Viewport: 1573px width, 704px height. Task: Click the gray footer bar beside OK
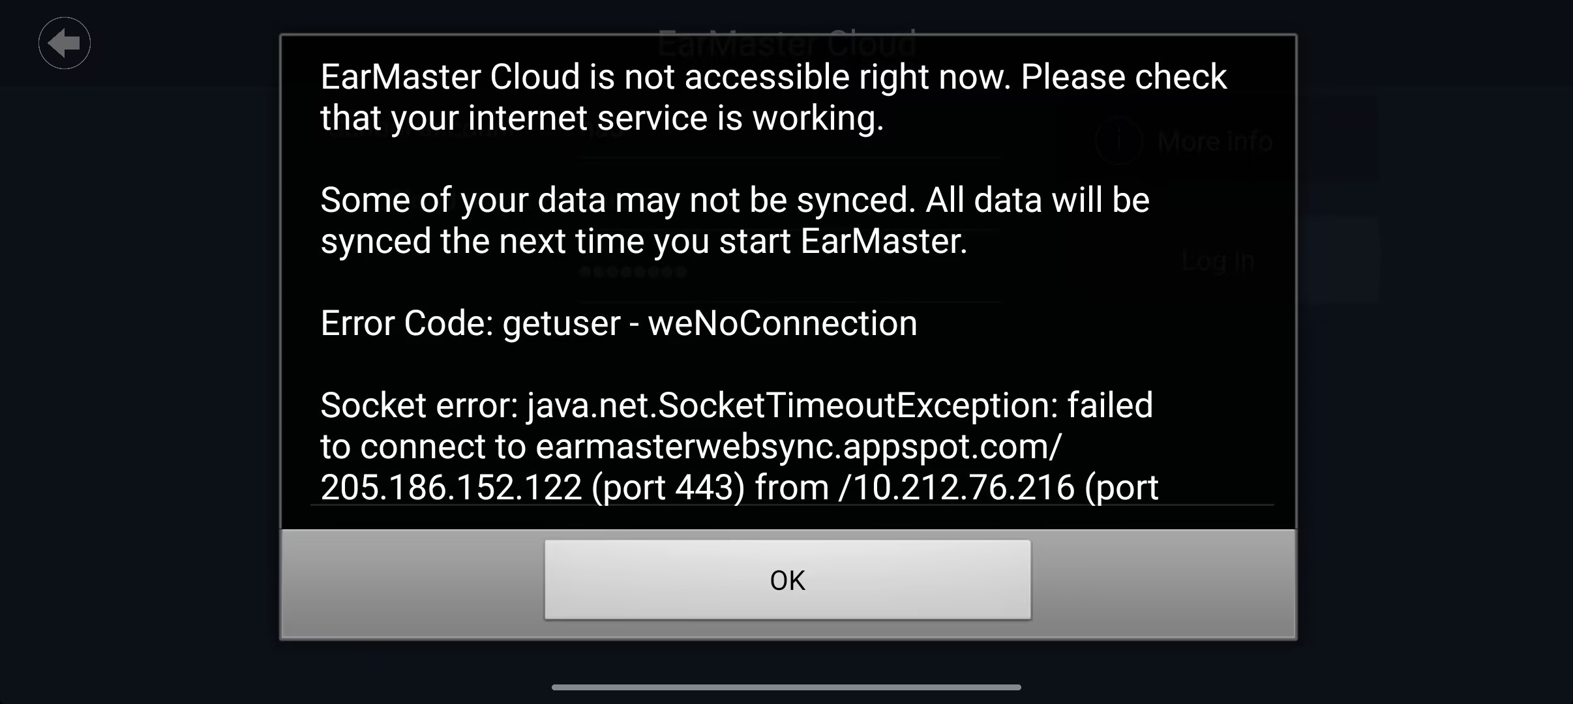click(x=1163, y=583)
